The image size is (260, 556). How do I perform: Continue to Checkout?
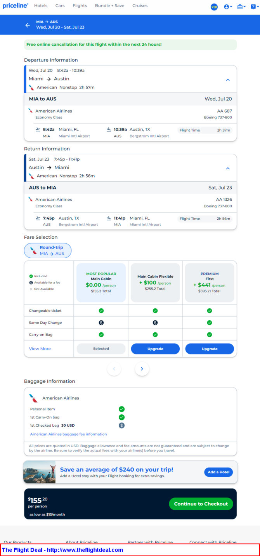click(201, 504)
